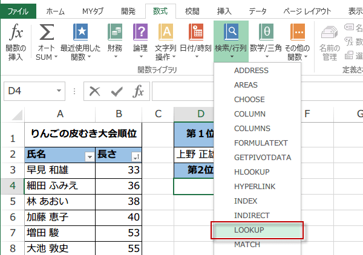
Task: Expand the 数学/三角 dropdown arrow
Action: tap(267, 57)
